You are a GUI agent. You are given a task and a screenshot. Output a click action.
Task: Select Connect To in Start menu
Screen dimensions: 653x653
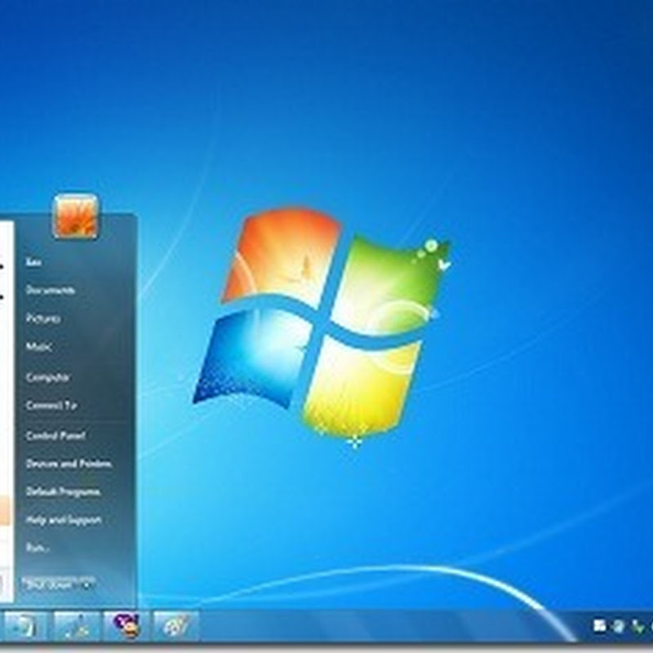click(51, 405)
